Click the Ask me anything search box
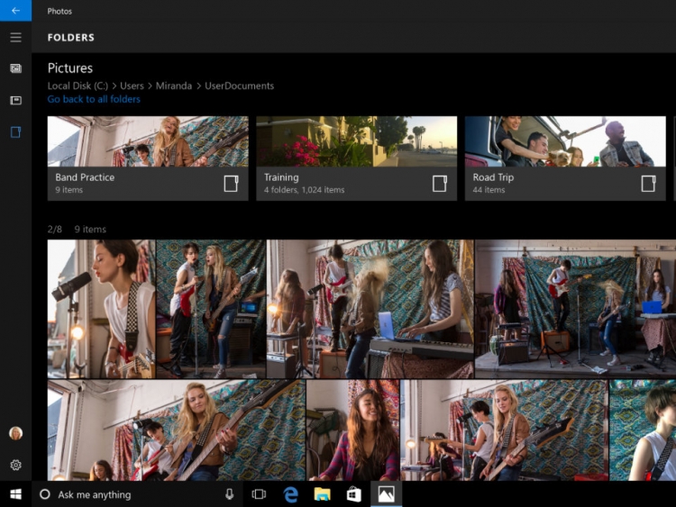This screenshot has width=676, height=507. pyautogui.click(x=126, y=494)
